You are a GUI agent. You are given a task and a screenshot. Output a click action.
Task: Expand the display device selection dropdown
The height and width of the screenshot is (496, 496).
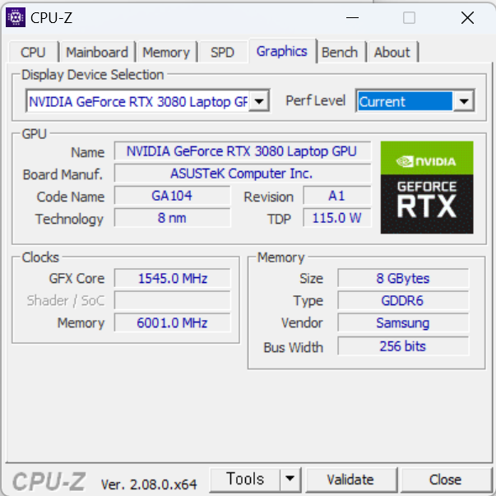[x=259, y=101]
